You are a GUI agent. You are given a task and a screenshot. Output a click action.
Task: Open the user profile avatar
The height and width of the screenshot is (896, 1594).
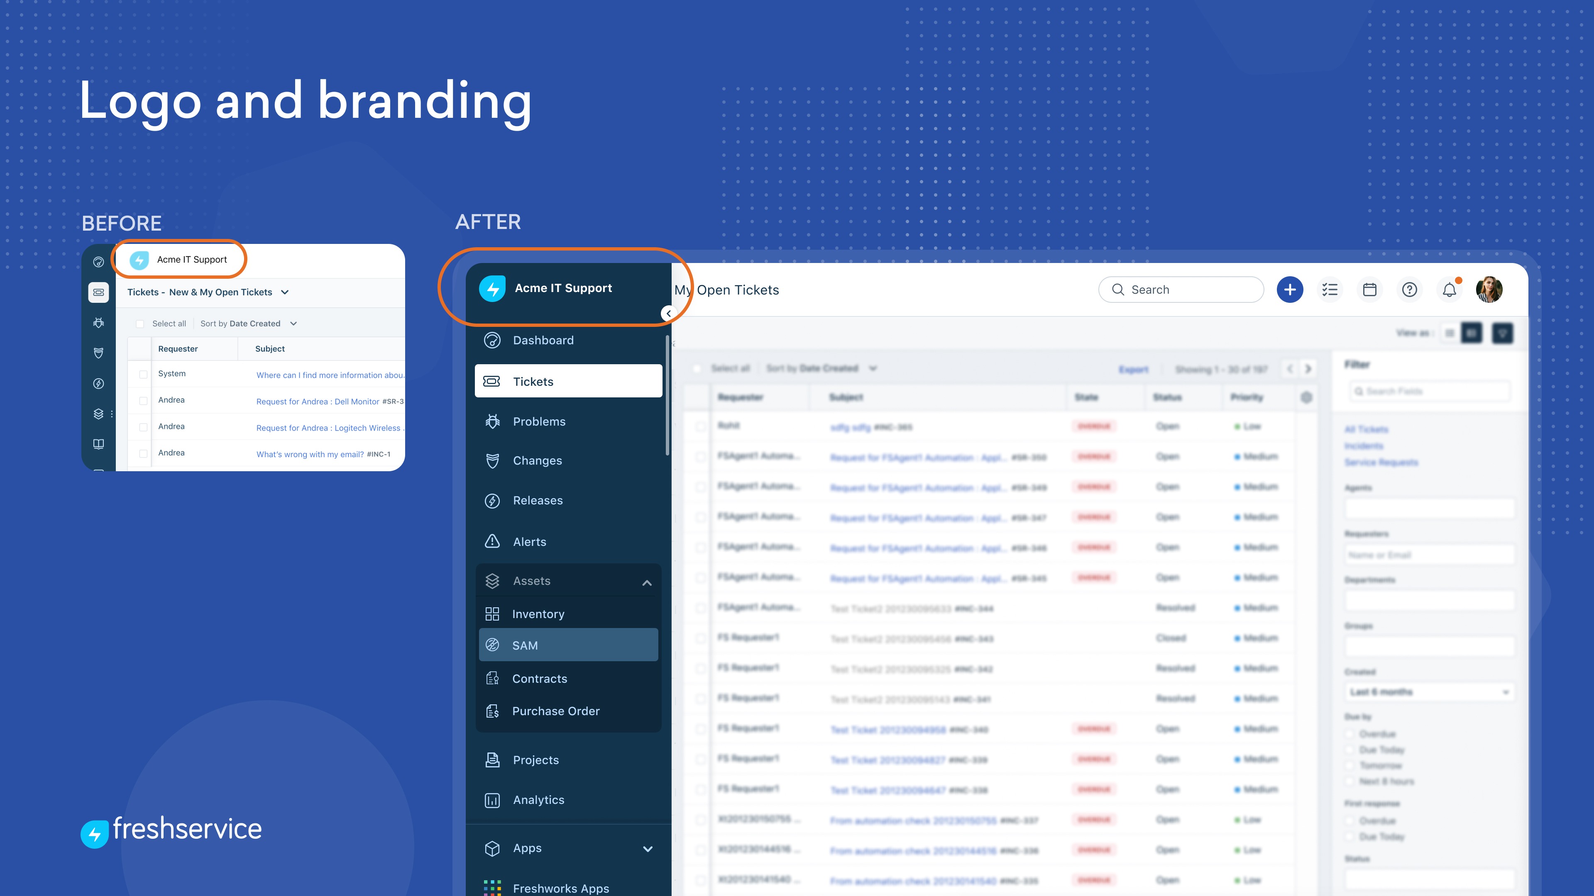(1489, 290)
